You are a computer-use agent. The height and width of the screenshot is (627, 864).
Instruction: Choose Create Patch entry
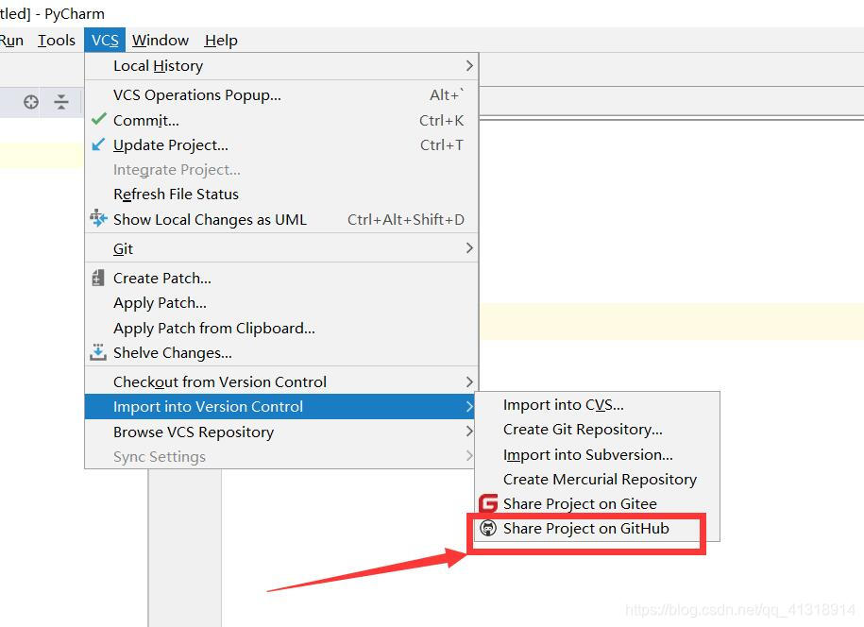point(281,279)
